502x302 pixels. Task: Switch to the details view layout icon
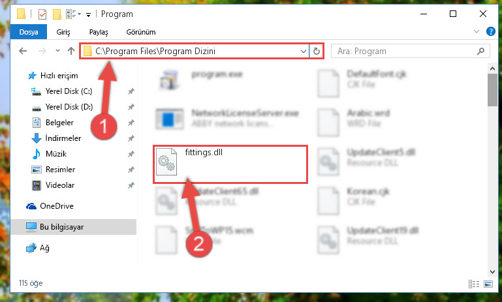474,284
